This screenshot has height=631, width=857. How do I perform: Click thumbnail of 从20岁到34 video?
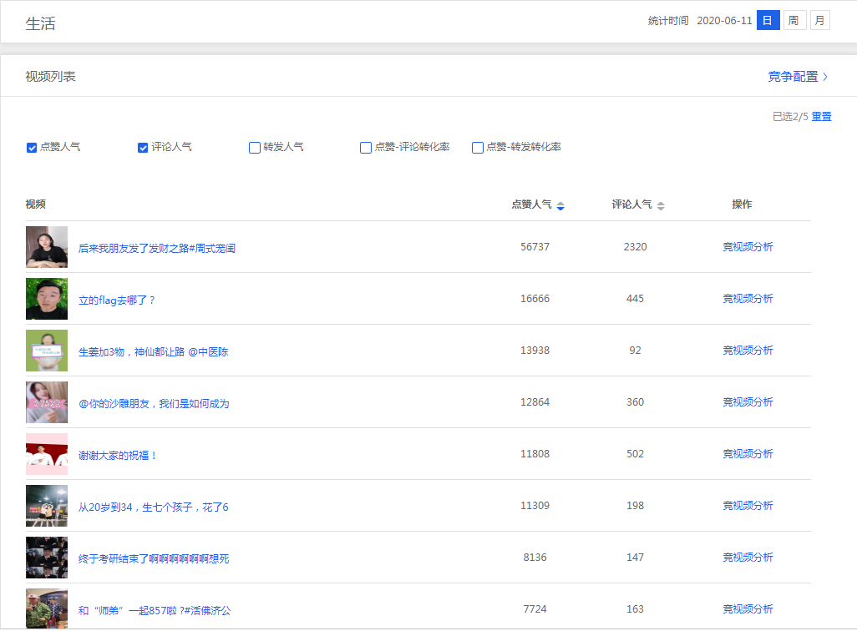click(47, 506)
